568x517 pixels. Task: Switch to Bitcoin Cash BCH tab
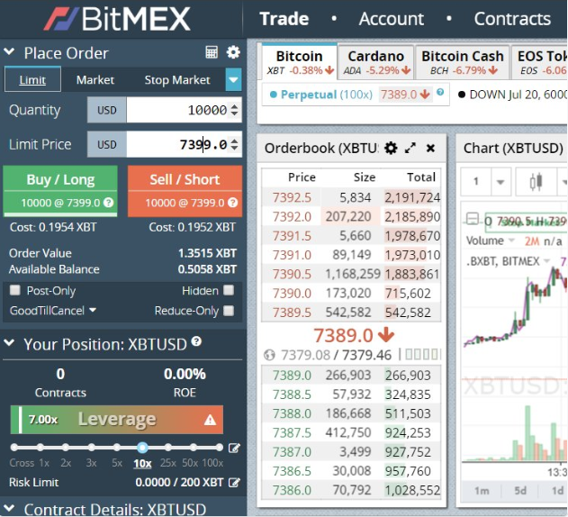tap(463, 62)
